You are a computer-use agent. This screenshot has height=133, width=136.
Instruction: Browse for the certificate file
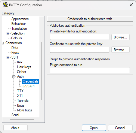[120, 50]
